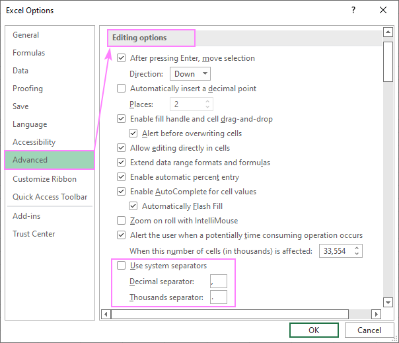Viewport: 399px width, 343px height.
Task: Select Trust Center in sidebar
Action: (34, 234)
